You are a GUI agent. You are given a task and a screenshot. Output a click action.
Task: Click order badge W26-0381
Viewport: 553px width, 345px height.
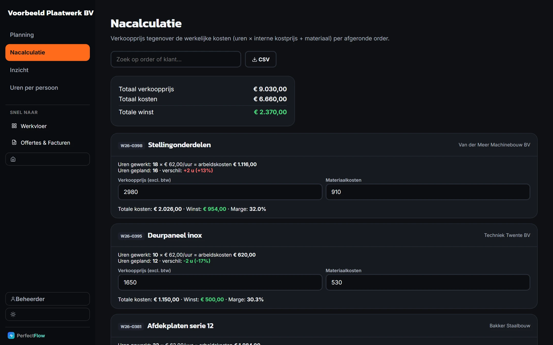[131, 326]
